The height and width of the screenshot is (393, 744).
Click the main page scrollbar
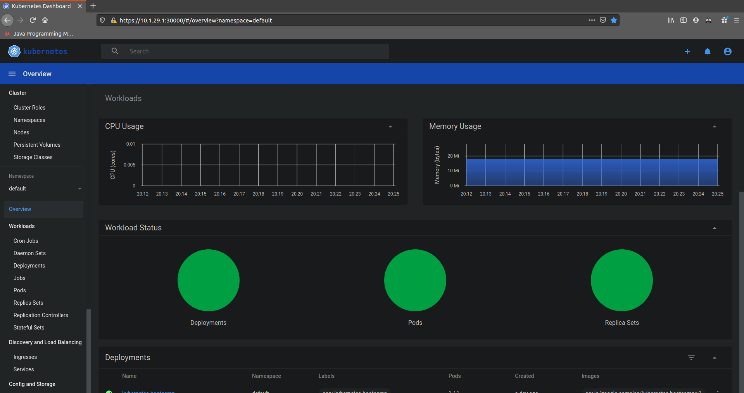(x=741, y=292)
